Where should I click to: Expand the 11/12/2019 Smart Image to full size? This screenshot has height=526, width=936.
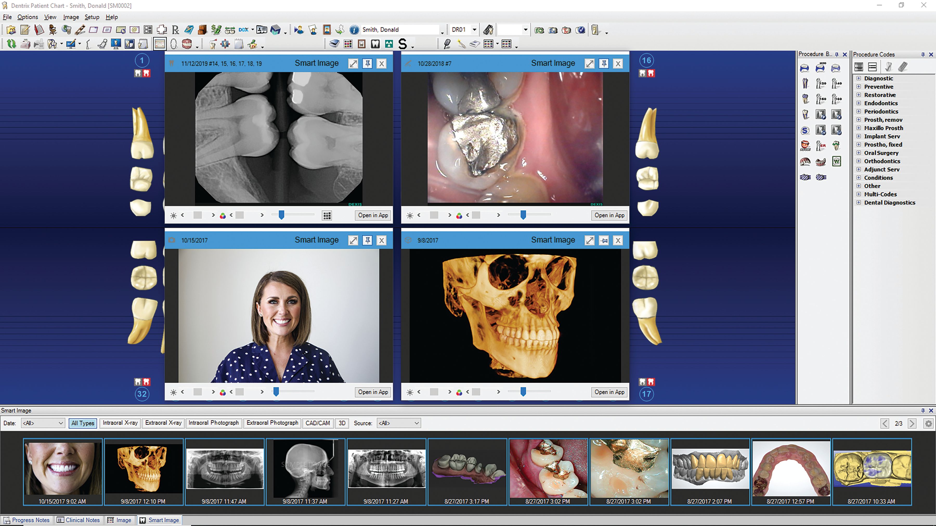click(353, 64)
